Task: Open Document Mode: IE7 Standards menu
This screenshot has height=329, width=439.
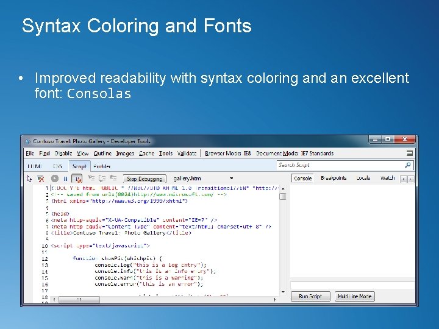Action: [295, 154]
